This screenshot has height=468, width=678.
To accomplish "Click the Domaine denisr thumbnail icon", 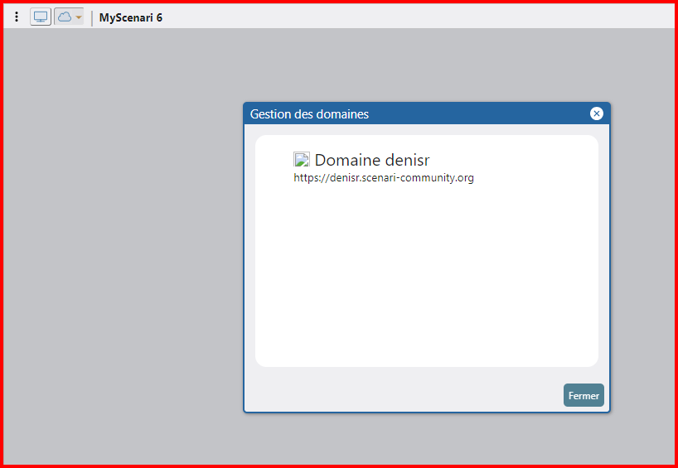I will [302, 160].
